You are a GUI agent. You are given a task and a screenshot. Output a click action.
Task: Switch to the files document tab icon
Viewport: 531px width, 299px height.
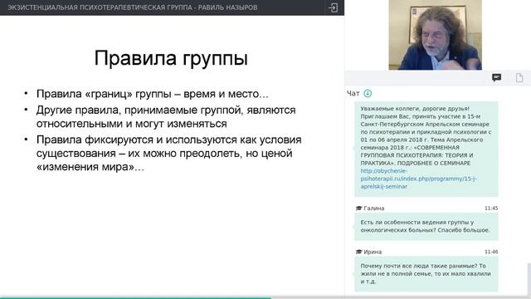pos(519,77)
